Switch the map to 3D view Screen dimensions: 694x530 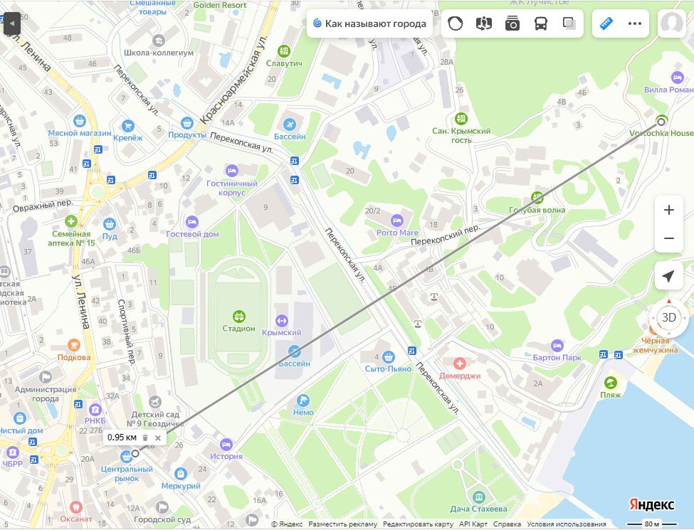click(668, 317)
